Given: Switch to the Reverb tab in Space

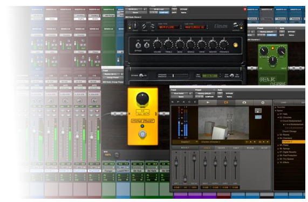Looking at the screenshot, I should click(x=250, y=148).
